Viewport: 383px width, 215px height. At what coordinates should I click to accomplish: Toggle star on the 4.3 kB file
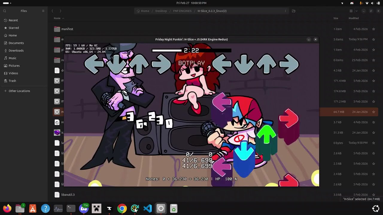click(x=373, y=70)
